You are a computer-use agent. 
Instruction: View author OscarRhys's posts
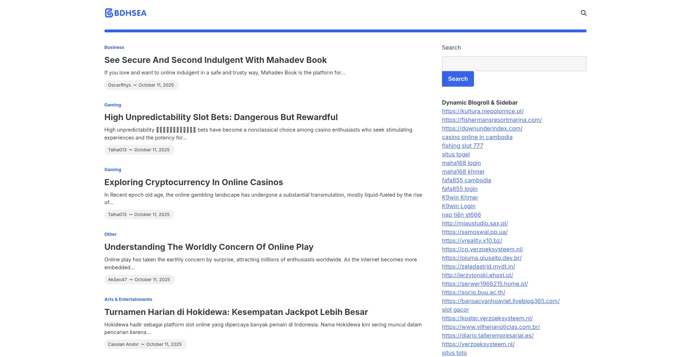point(119,85)
